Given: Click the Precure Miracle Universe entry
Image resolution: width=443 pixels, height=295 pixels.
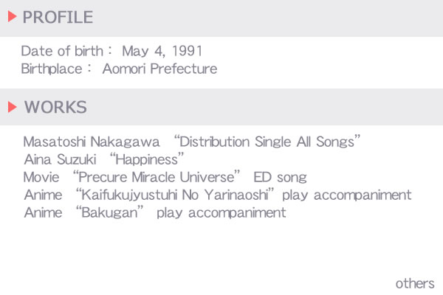Looking at the screenshot, I should click(x=165, y=177).
